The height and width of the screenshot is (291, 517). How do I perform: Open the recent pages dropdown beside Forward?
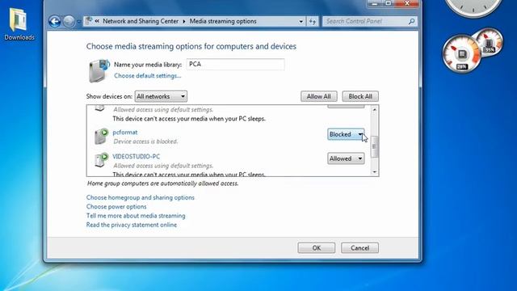(x=79, y=22)
